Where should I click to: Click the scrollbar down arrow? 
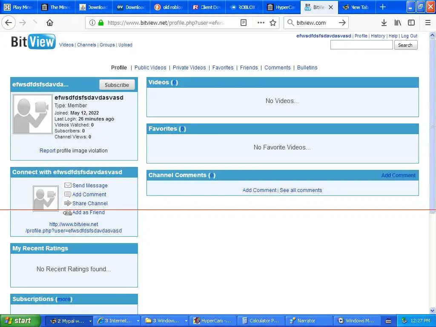[432, 310]
